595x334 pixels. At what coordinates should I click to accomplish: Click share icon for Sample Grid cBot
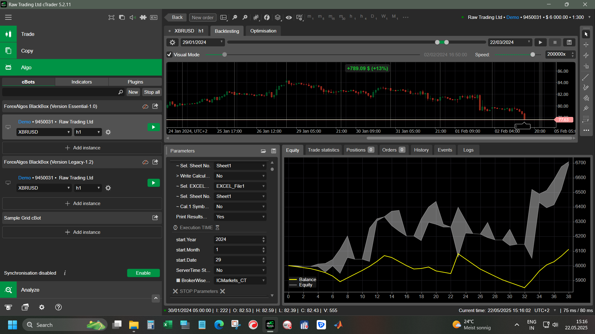155,218
